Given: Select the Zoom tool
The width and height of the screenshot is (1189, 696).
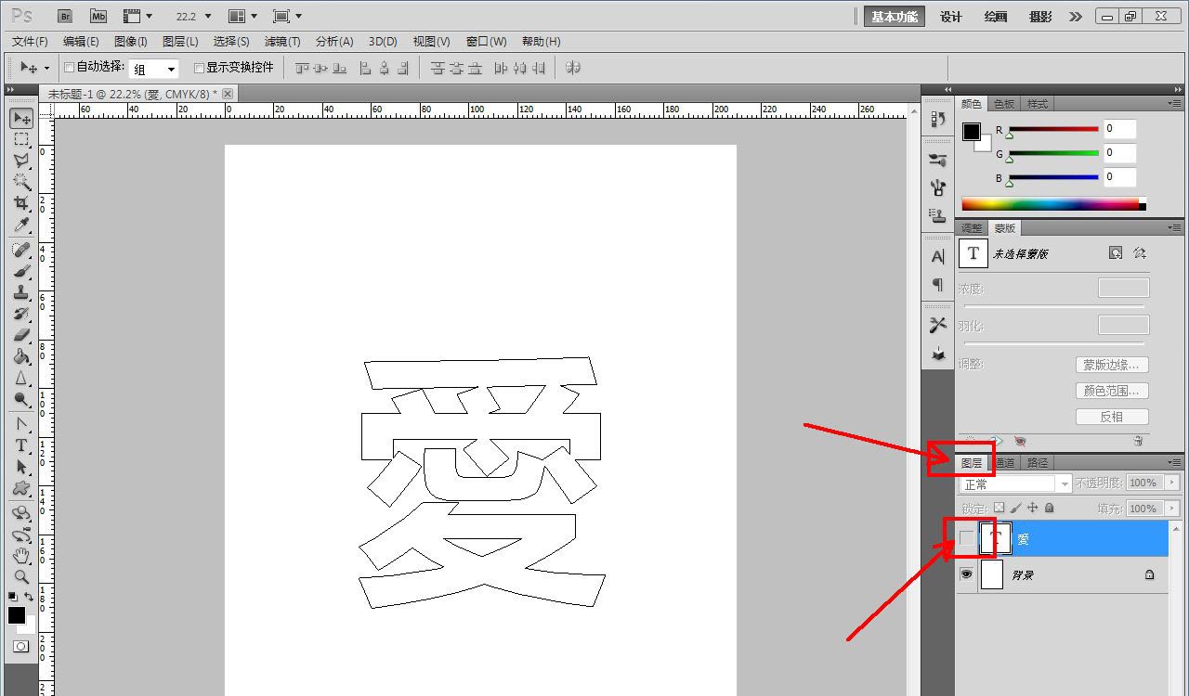Looking at the screenshot, I should pos(21,576).
